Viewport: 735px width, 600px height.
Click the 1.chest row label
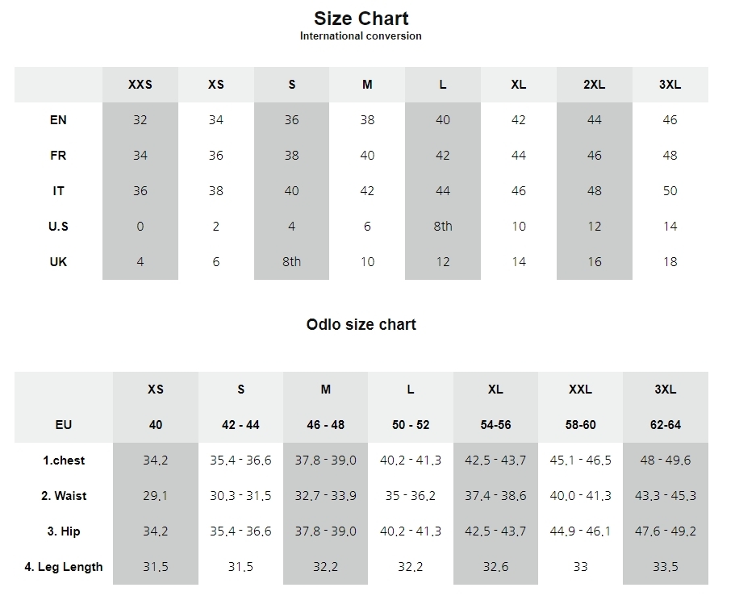click(64, 460)
